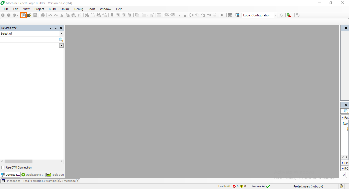Viewport: 349px width, 189px height.
Task: Open the navigation history dropdown arrow
Action: (x=17, y=15)
